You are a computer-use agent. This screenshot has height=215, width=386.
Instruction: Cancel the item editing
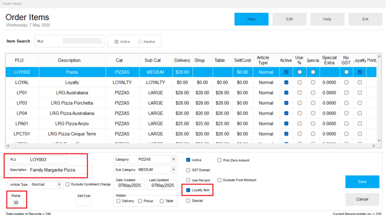coord(362,199)
